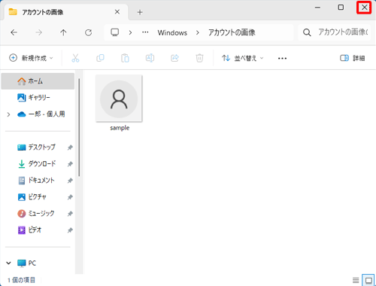Image resolution: width=376 pixels, height=286 pixels.
Task: Click the forward navigation arrow
Action: [38, 32]
